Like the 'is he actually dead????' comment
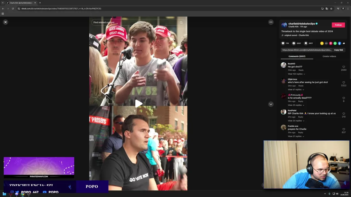Screen dimensions: 351x197 tap(344, 98)
